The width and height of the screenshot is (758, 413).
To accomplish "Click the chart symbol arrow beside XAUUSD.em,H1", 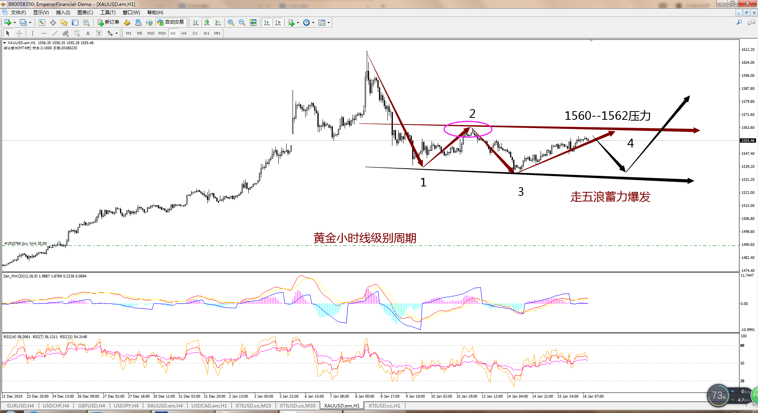I will (x=4, y=43).
